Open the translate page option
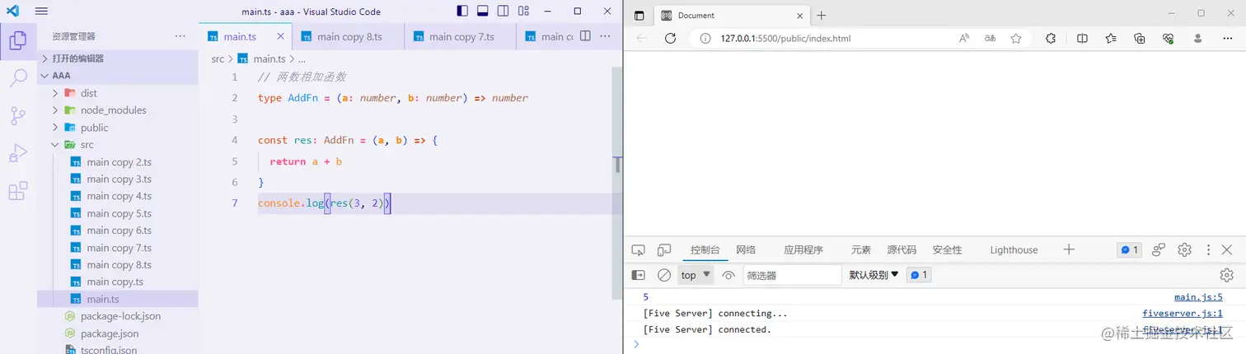Image resolution: width=1246 pixels, height=354 pixels. (990, 39)
